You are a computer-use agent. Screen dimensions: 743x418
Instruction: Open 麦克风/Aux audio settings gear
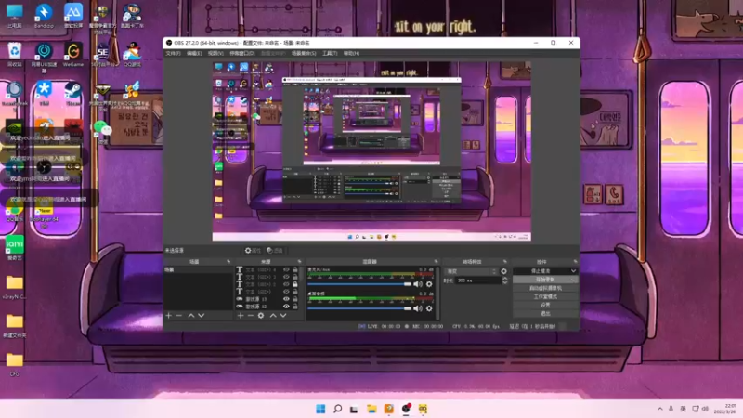pos(429,284)
